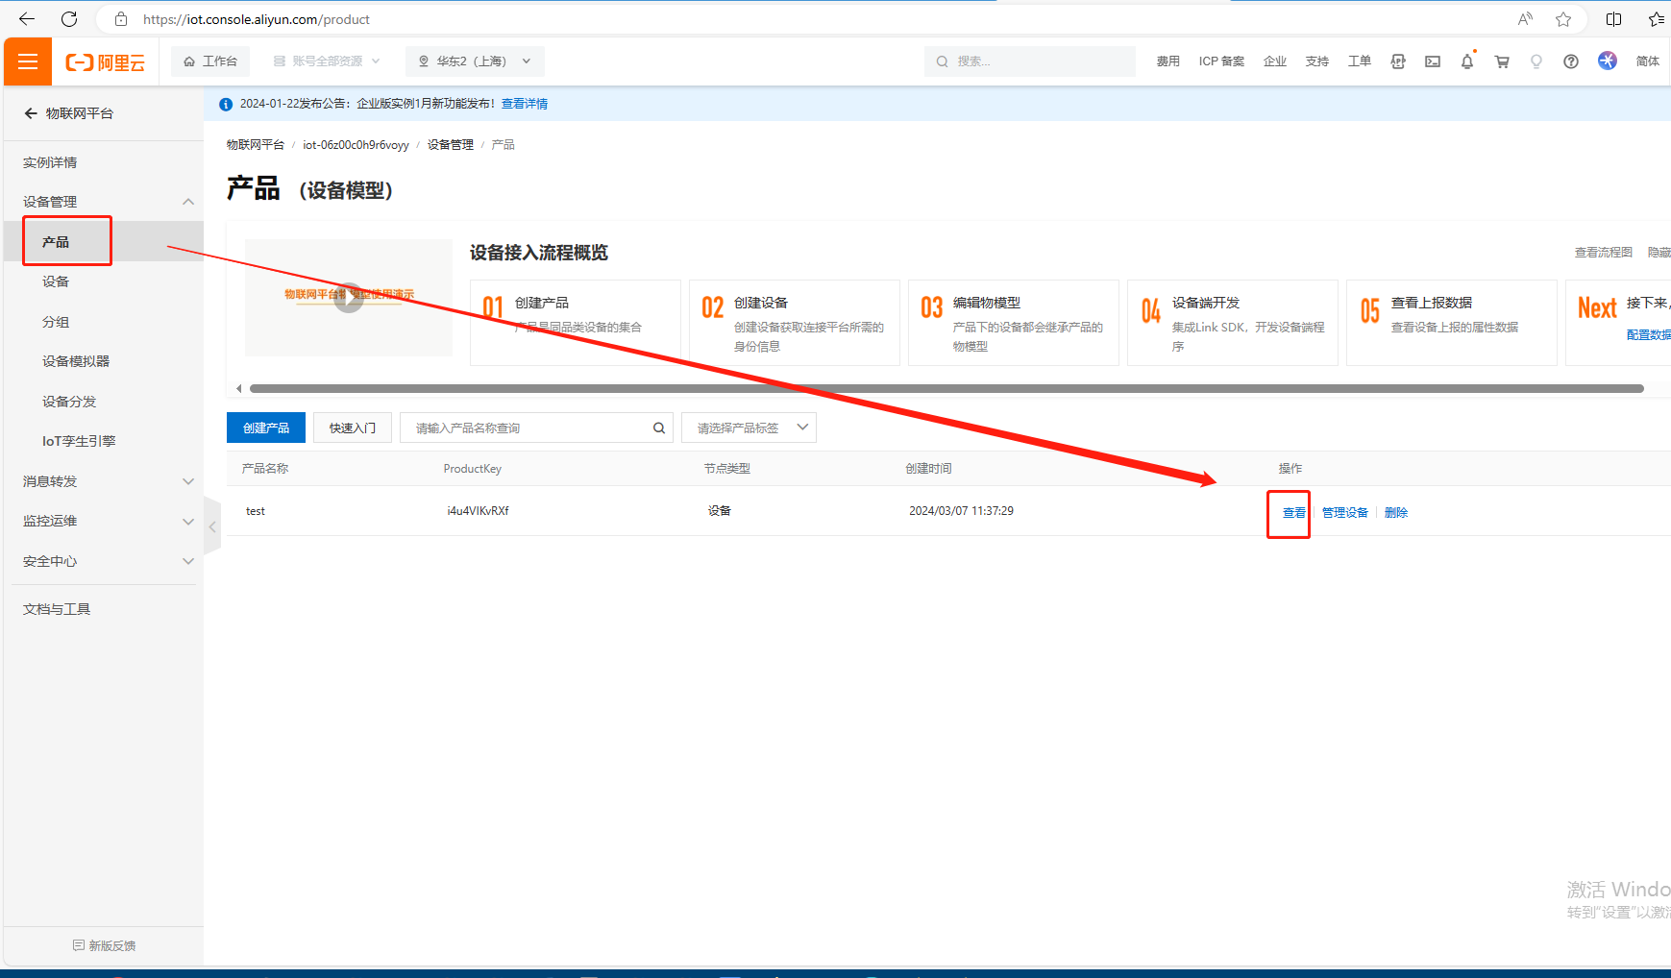Go back via the 物联网平台 back arrow
Image resolution: width=1671 pixels, height=978 pixels.
[x=31, y=113]
